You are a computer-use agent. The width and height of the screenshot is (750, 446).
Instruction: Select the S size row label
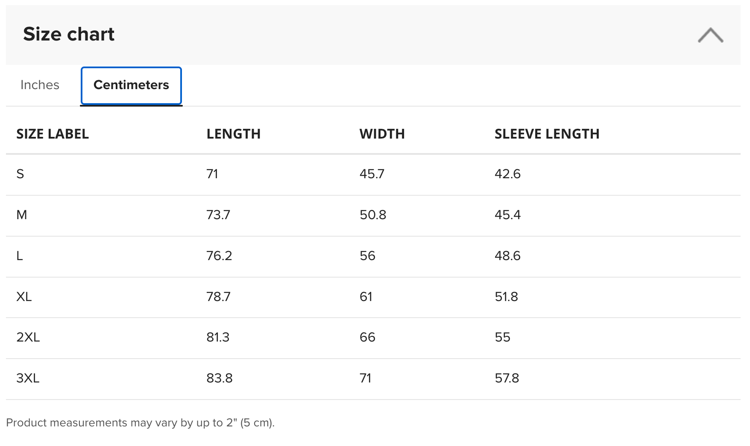[x=20, y=174]
